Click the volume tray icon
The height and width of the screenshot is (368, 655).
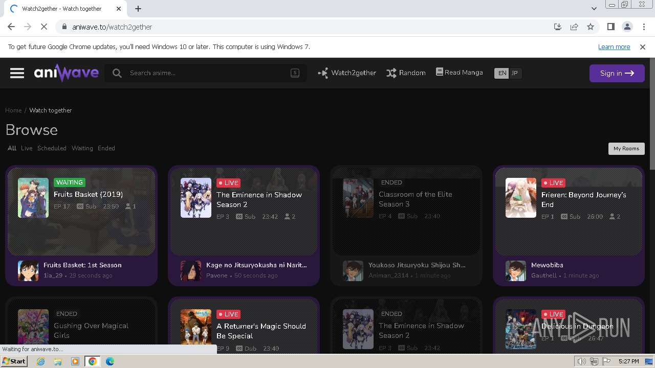(x=582, y=361)
